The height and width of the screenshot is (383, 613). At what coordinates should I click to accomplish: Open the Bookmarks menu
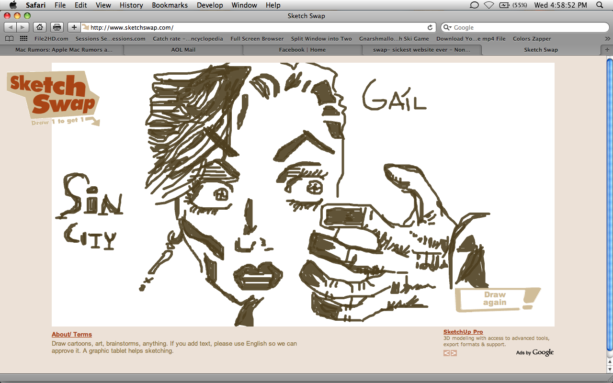click(x=170, y=5)
